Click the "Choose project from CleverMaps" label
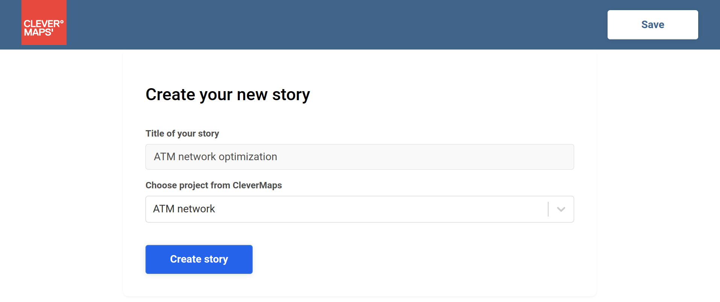Screen dimensions: 720x302 tap(214, 185)
